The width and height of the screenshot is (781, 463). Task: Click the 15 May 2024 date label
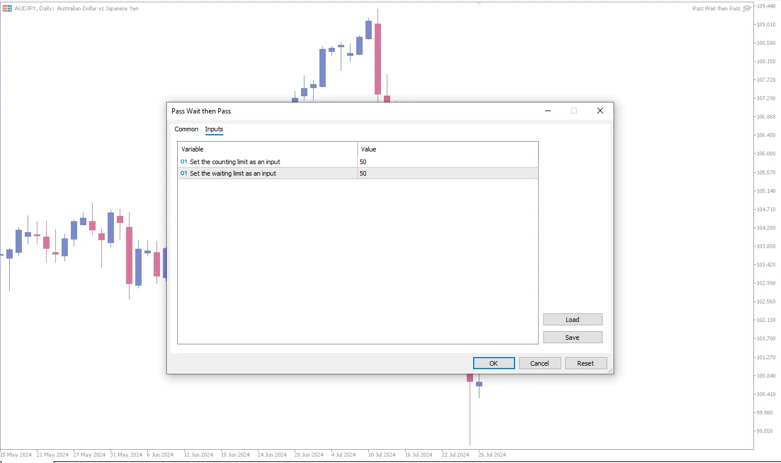(x=16, y=455)
